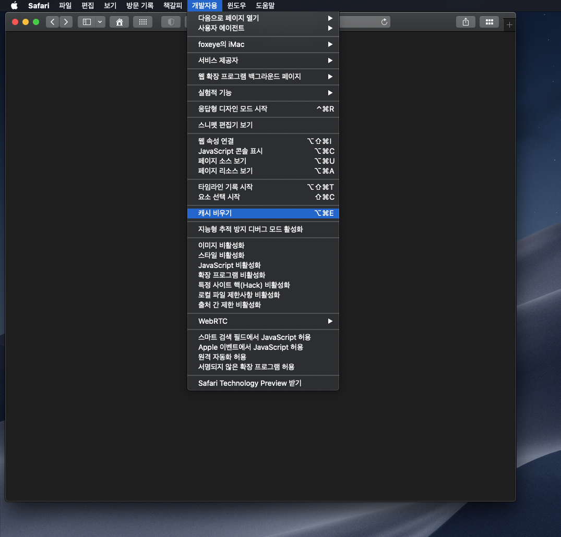Open the 파일 menu

[x=65, y=5]
